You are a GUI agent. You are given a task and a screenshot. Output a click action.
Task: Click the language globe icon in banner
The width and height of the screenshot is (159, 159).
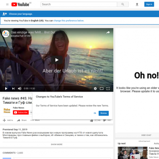pyautogui.click(x=5, y=14)
